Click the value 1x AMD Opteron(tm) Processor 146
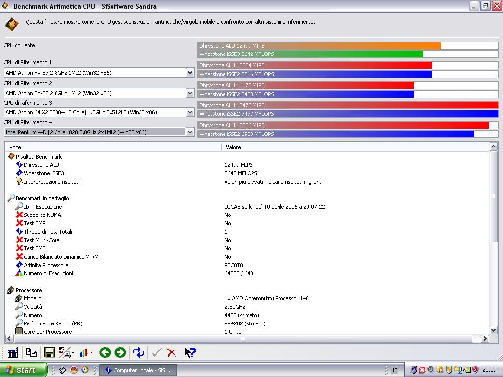Screen dimensions: 503x377 pyautogui.click(x=267, y=298)
